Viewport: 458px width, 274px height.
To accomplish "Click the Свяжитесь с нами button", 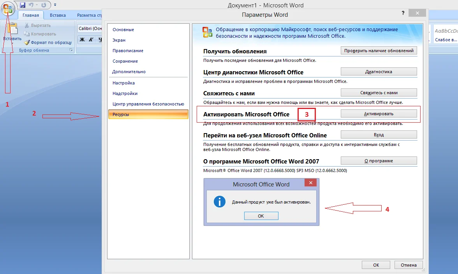I will coord(379,93).
